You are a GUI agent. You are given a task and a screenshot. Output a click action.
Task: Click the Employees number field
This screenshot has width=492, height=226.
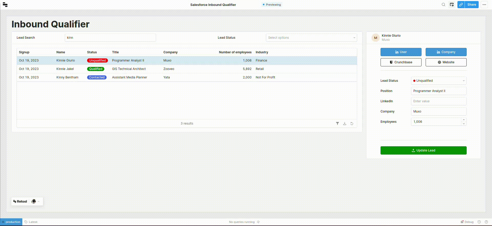[x=436, y=122]
